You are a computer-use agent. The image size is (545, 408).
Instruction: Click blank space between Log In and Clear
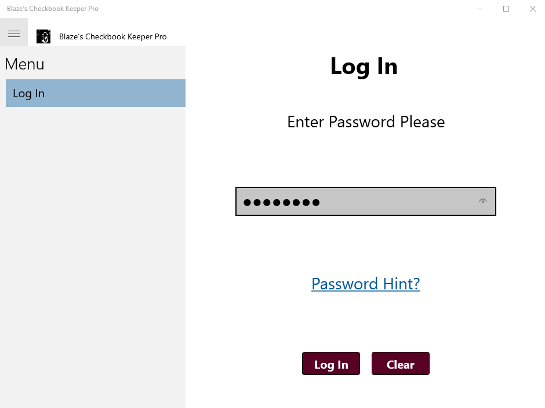[x=366, y=363]
